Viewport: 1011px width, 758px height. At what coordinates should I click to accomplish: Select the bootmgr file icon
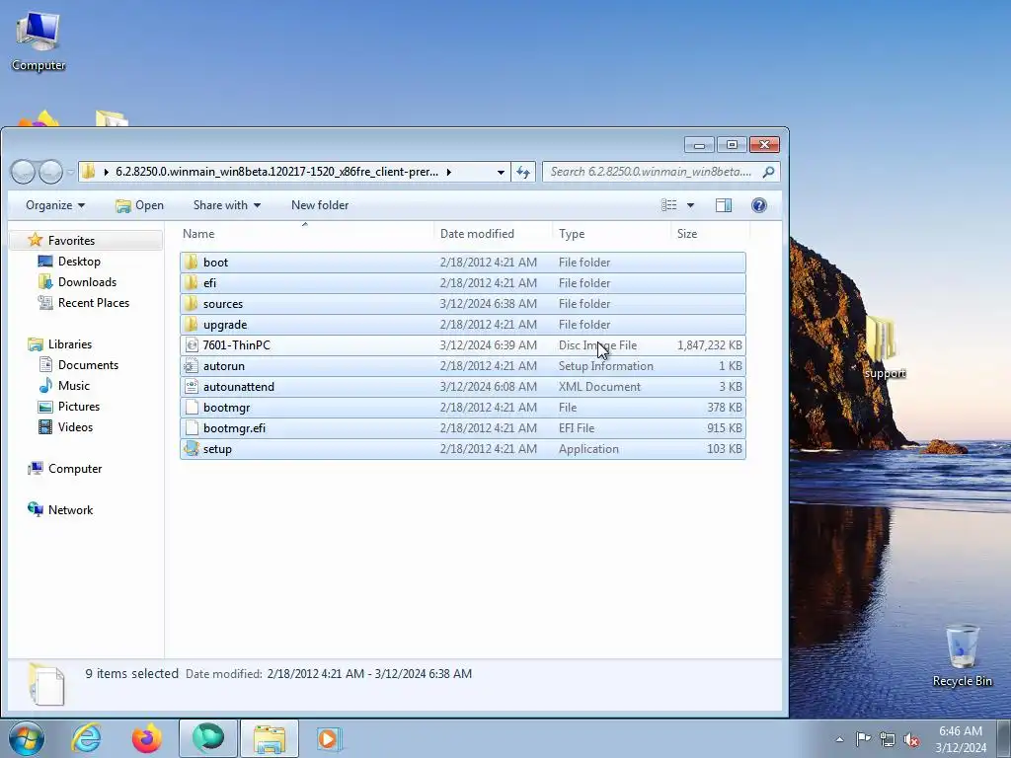click(191, 408)
